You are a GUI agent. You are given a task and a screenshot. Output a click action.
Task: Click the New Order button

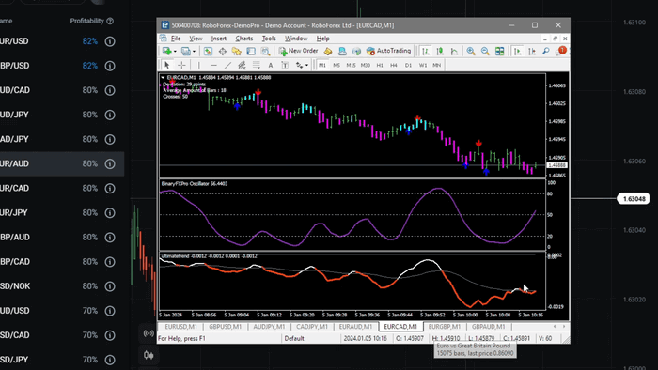tap(298, 51)
